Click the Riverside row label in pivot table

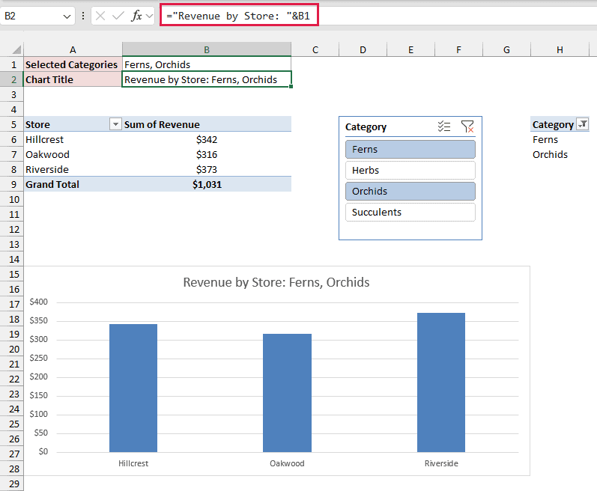(x=73, y=169)
